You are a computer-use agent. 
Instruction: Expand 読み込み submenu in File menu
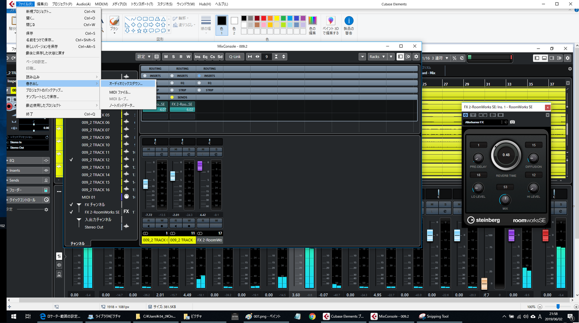point(59,77)
